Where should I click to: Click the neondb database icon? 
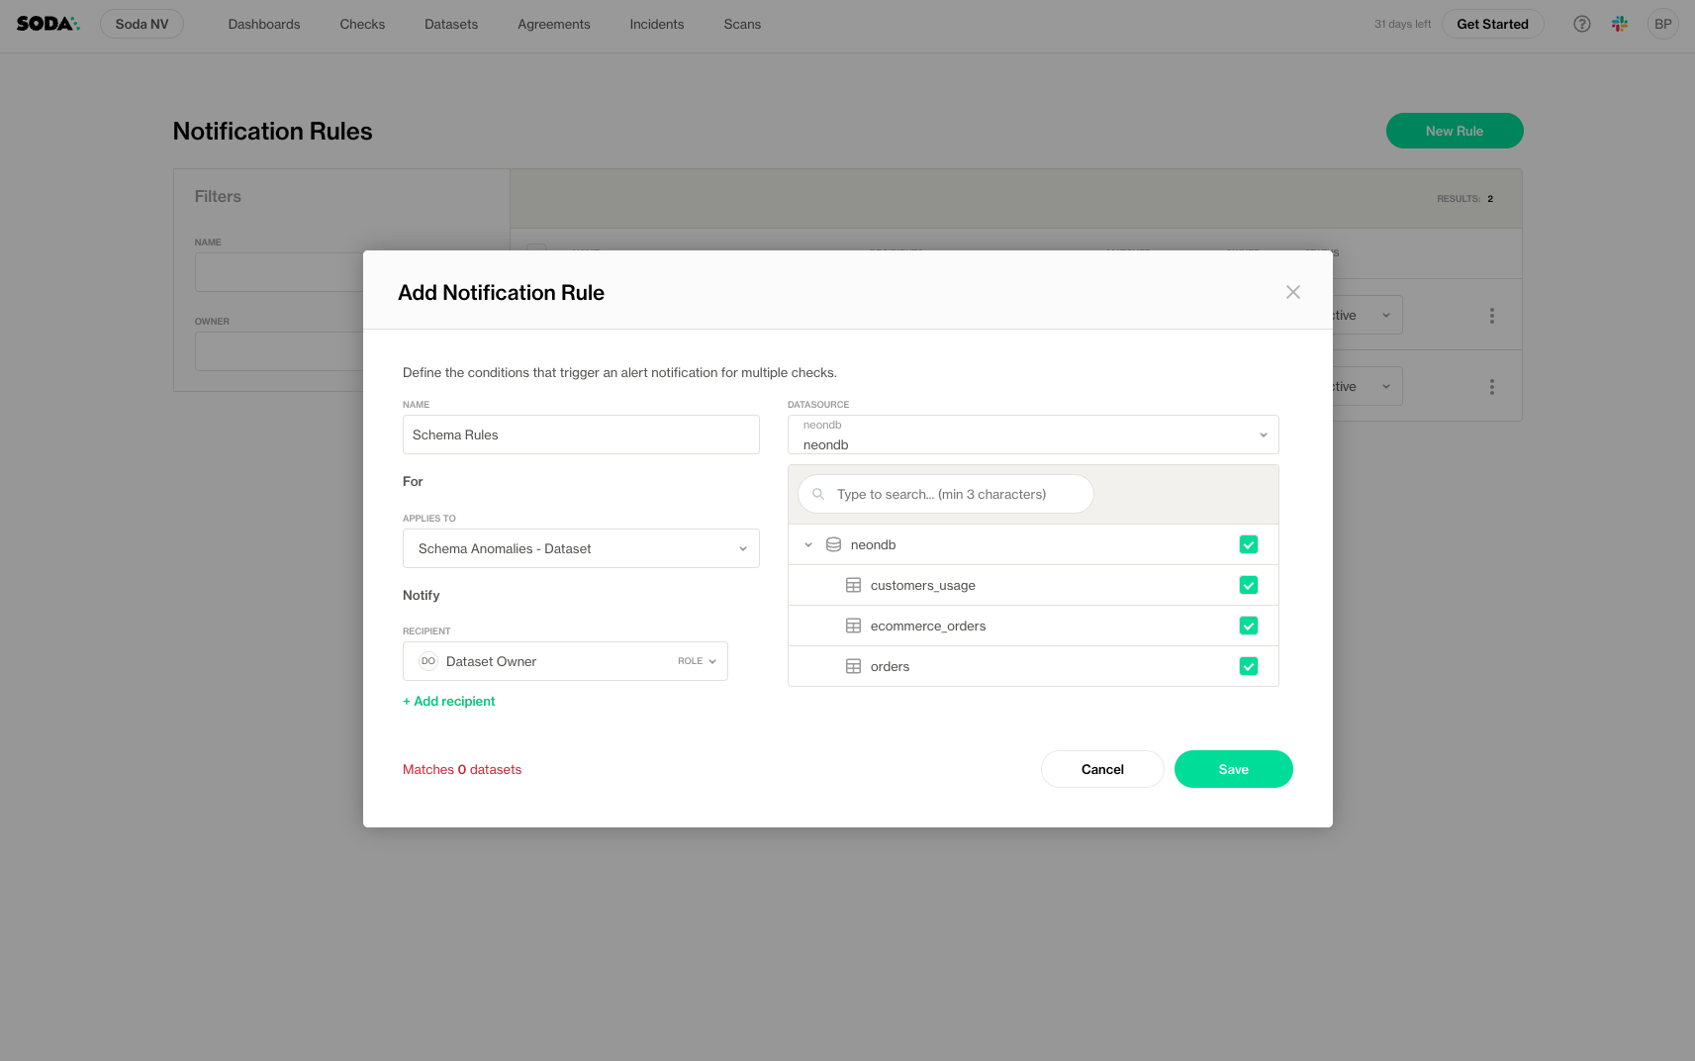pos(833,544)
